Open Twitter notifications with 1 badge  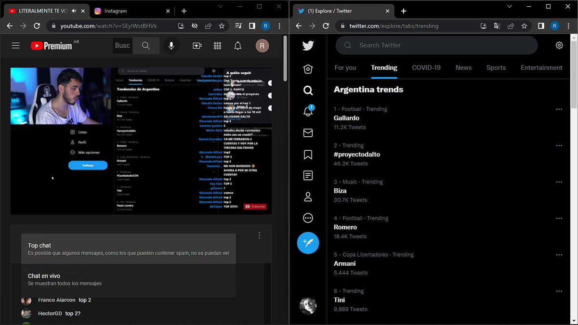pos(308,111)
